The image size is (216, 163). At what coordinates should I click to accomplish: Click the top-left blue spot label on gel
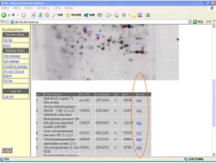pyautogui.click(x=85, y=28)
